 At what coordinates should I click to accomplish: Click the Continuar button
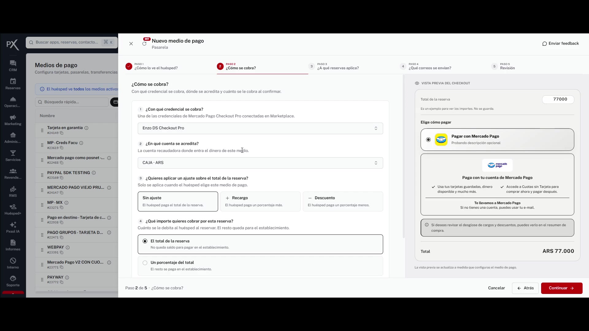click(561, 288)
